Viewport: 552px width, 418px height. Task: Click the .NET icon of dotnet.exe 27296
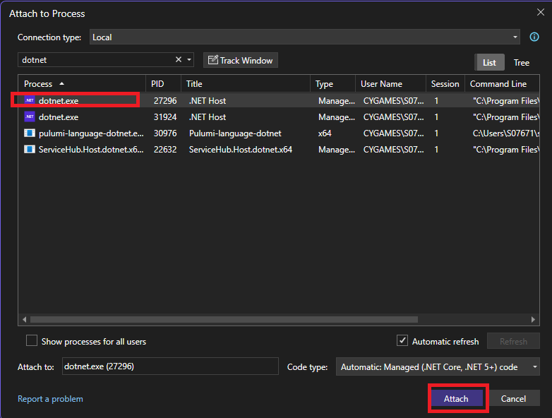coord(30,100)
